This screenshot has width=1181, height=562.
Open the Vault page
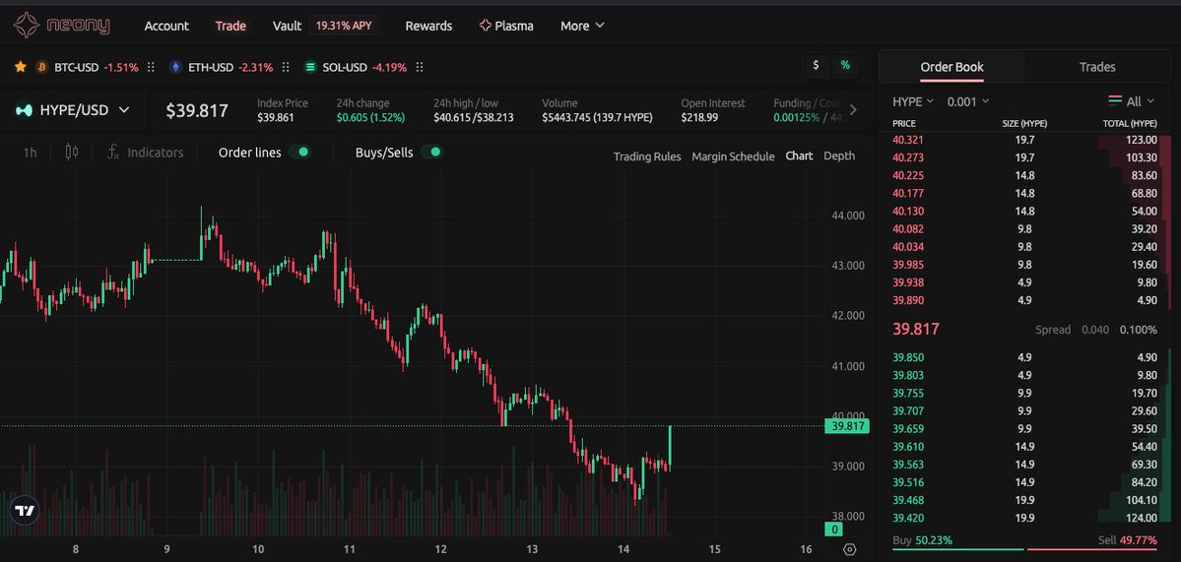287,26
